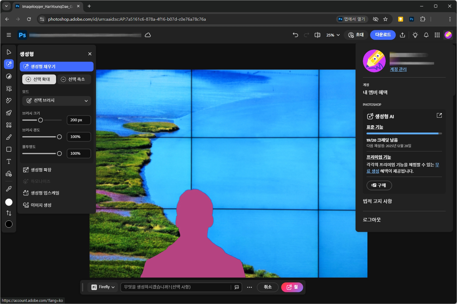Open the white foreground color swatch
The width and height of the screenshot is (457, 304).
pyautogui.click(x=9, y=202)
